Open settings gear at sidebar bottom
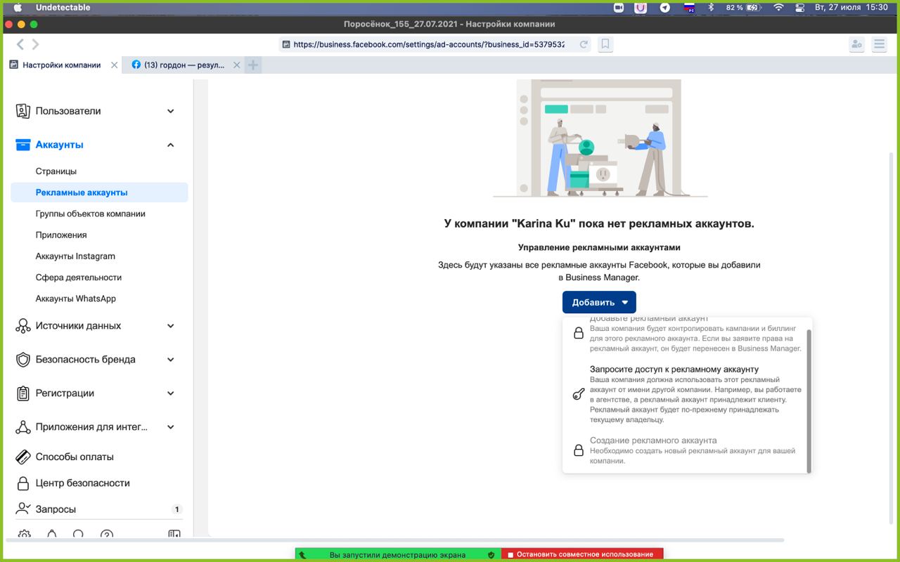 click(24, 535)
